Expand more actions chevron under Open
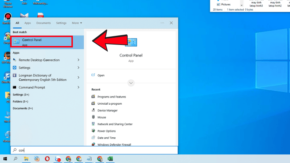Viewport: 290px width, 163px height. (131, 83)
